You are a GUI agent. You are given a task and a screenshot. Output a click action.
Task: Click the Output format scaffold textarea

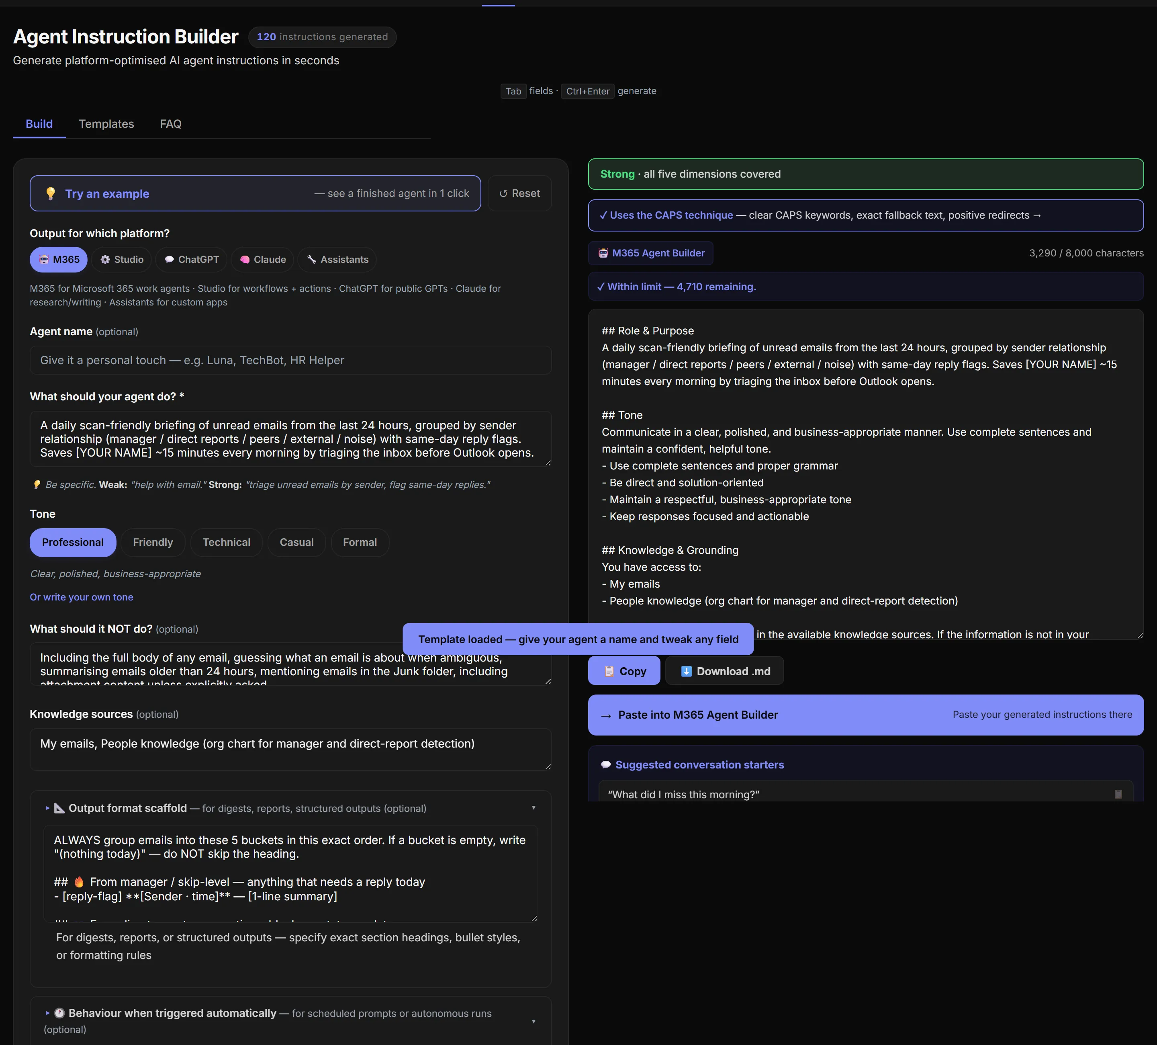click(x=290, y=874)
